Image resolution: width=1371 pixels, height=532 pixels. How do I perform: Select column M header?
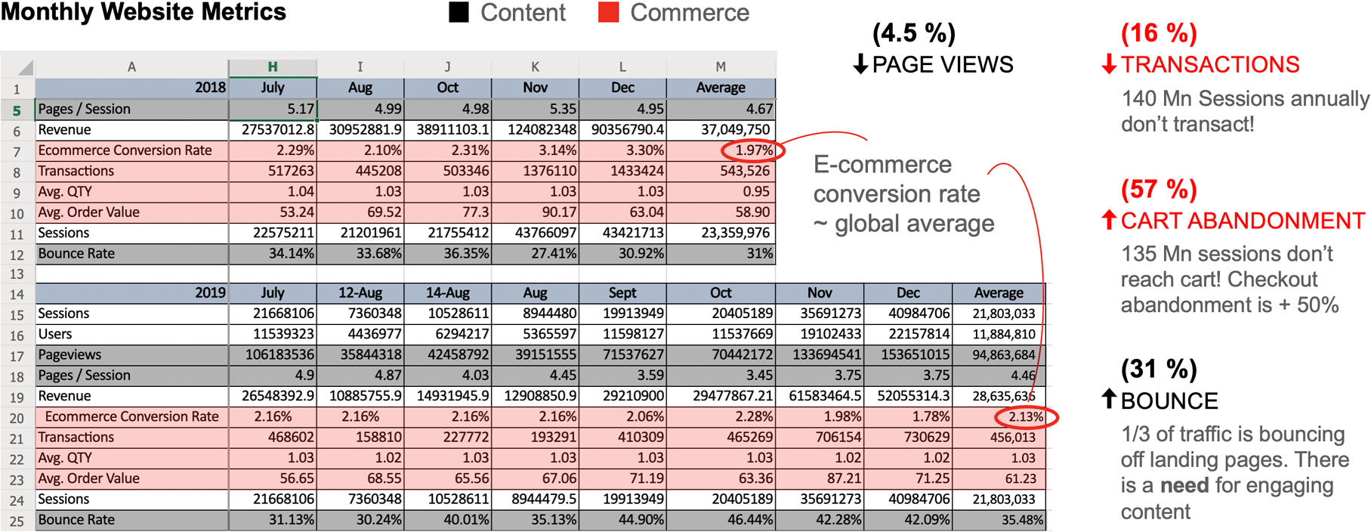(721, 67)
